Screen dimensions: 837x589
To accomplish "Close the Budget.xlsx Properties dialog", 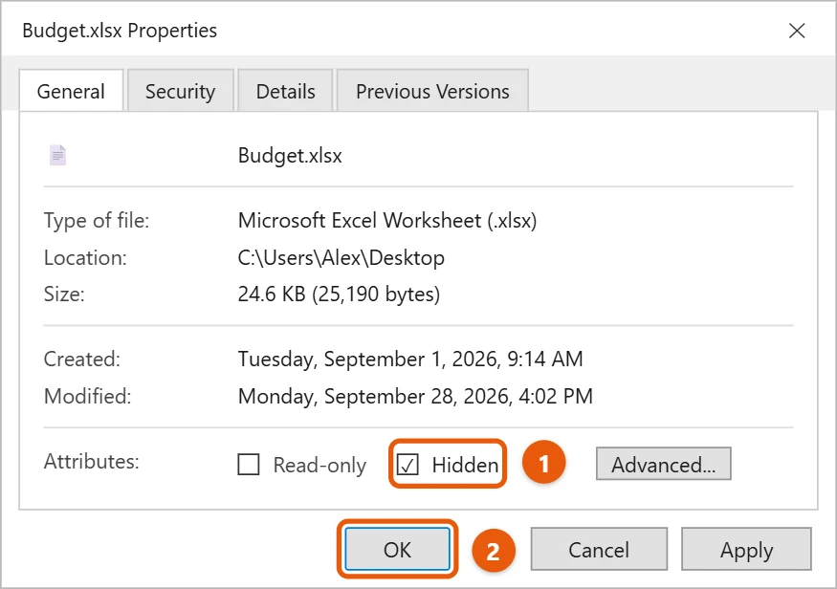I will [797, 31].
